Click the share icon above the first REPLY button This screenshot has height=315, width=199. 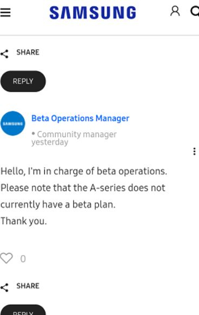[x=4, y=54]
